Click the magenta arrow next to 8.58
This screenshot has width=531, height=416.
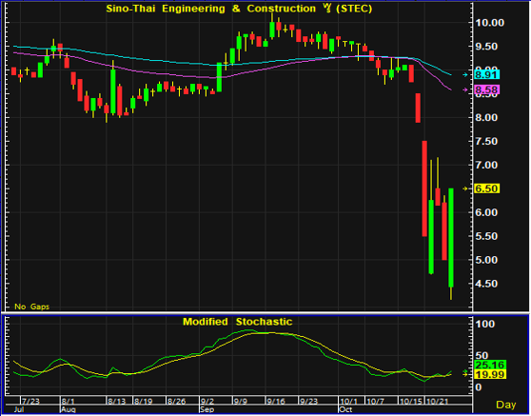[465, 89]
